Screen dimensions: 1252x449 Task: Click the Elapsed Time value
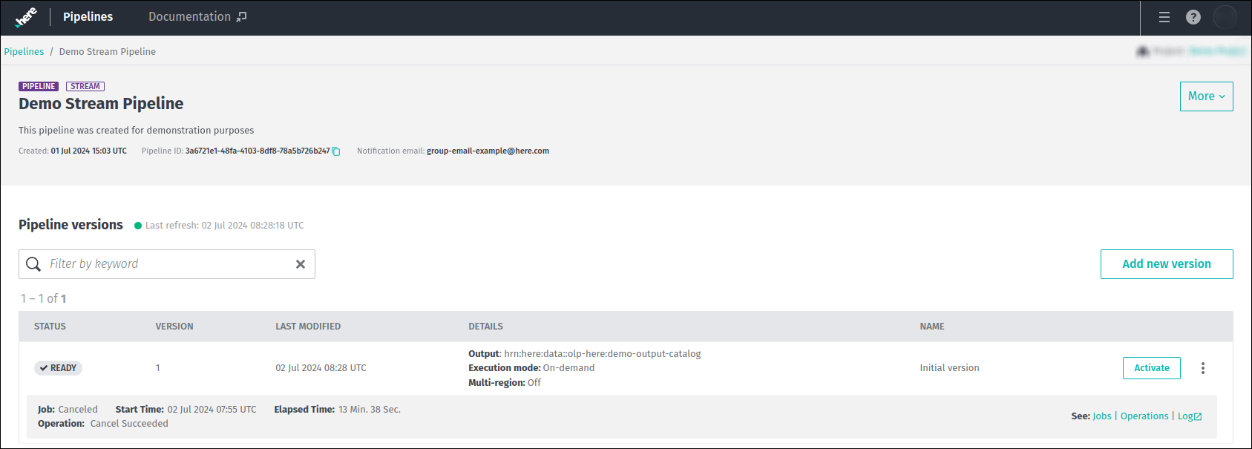tap(370, 410)
